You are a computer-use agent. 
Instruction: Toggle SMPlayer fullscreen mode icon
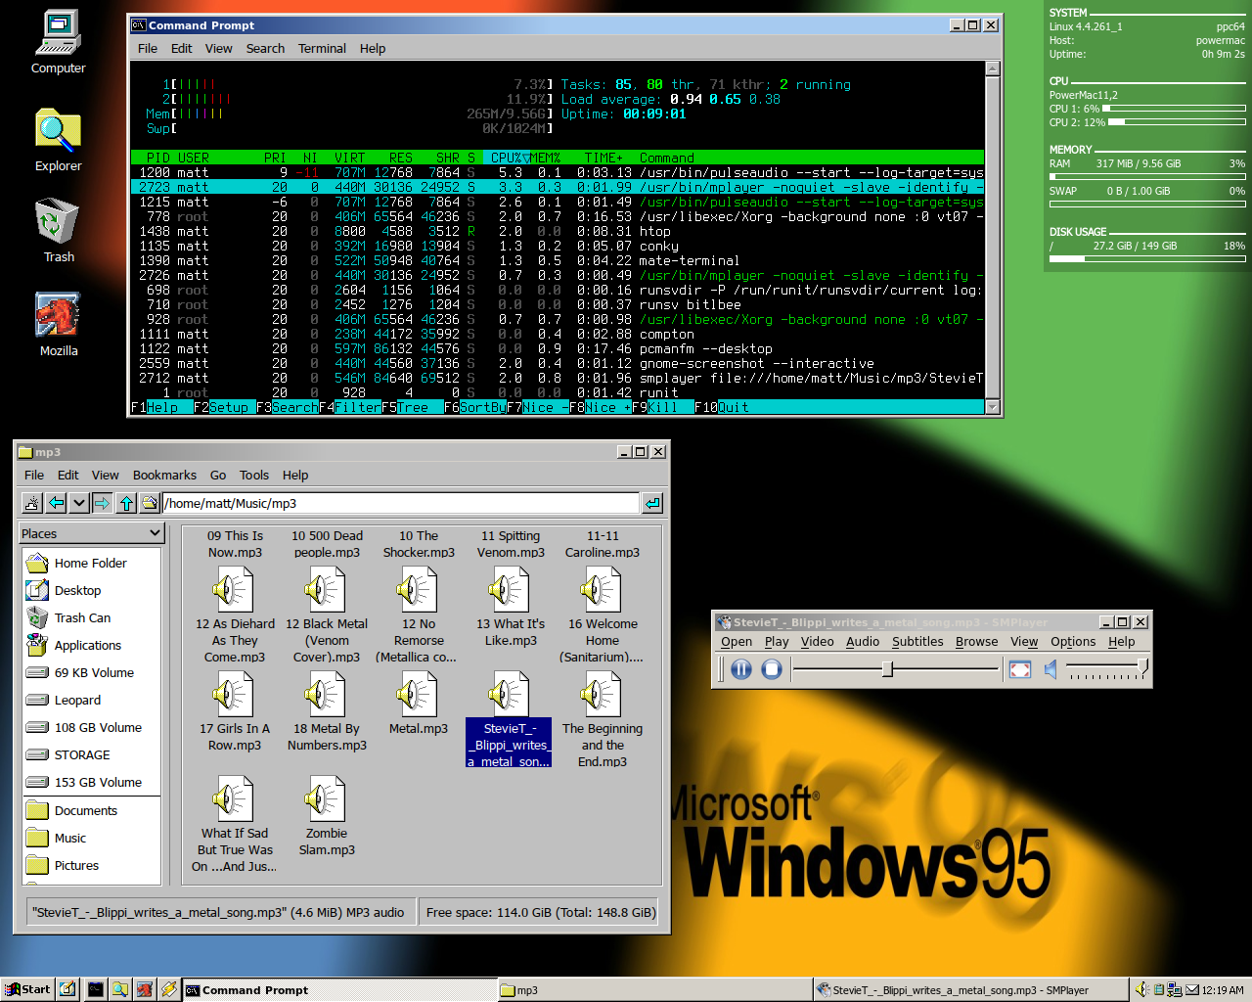coord(1020,668)
